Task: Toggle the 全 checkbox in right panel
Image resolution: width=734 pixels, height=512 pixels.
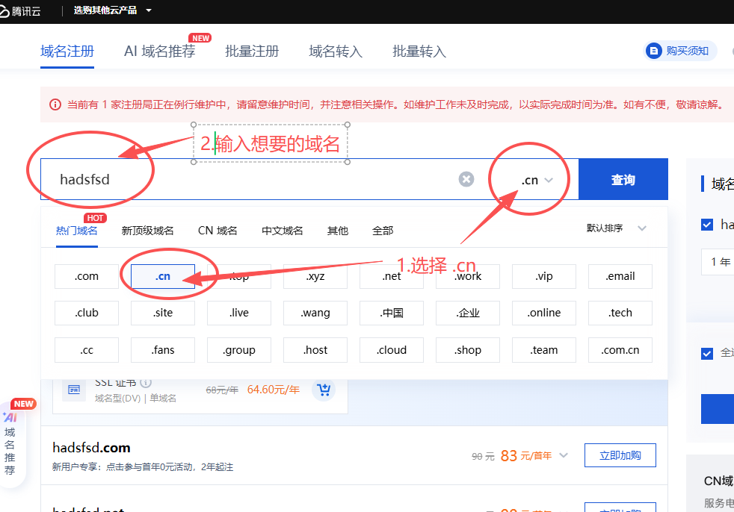Action: 707,353
